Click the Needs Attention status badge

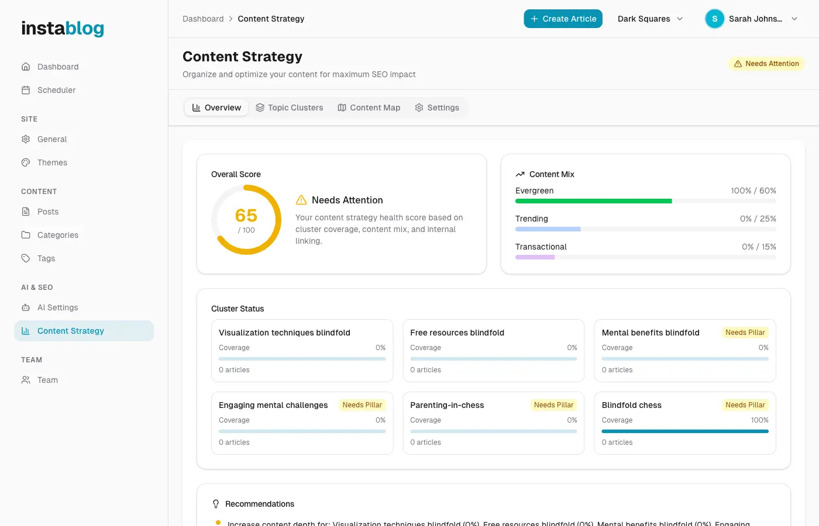pos(766,63)
